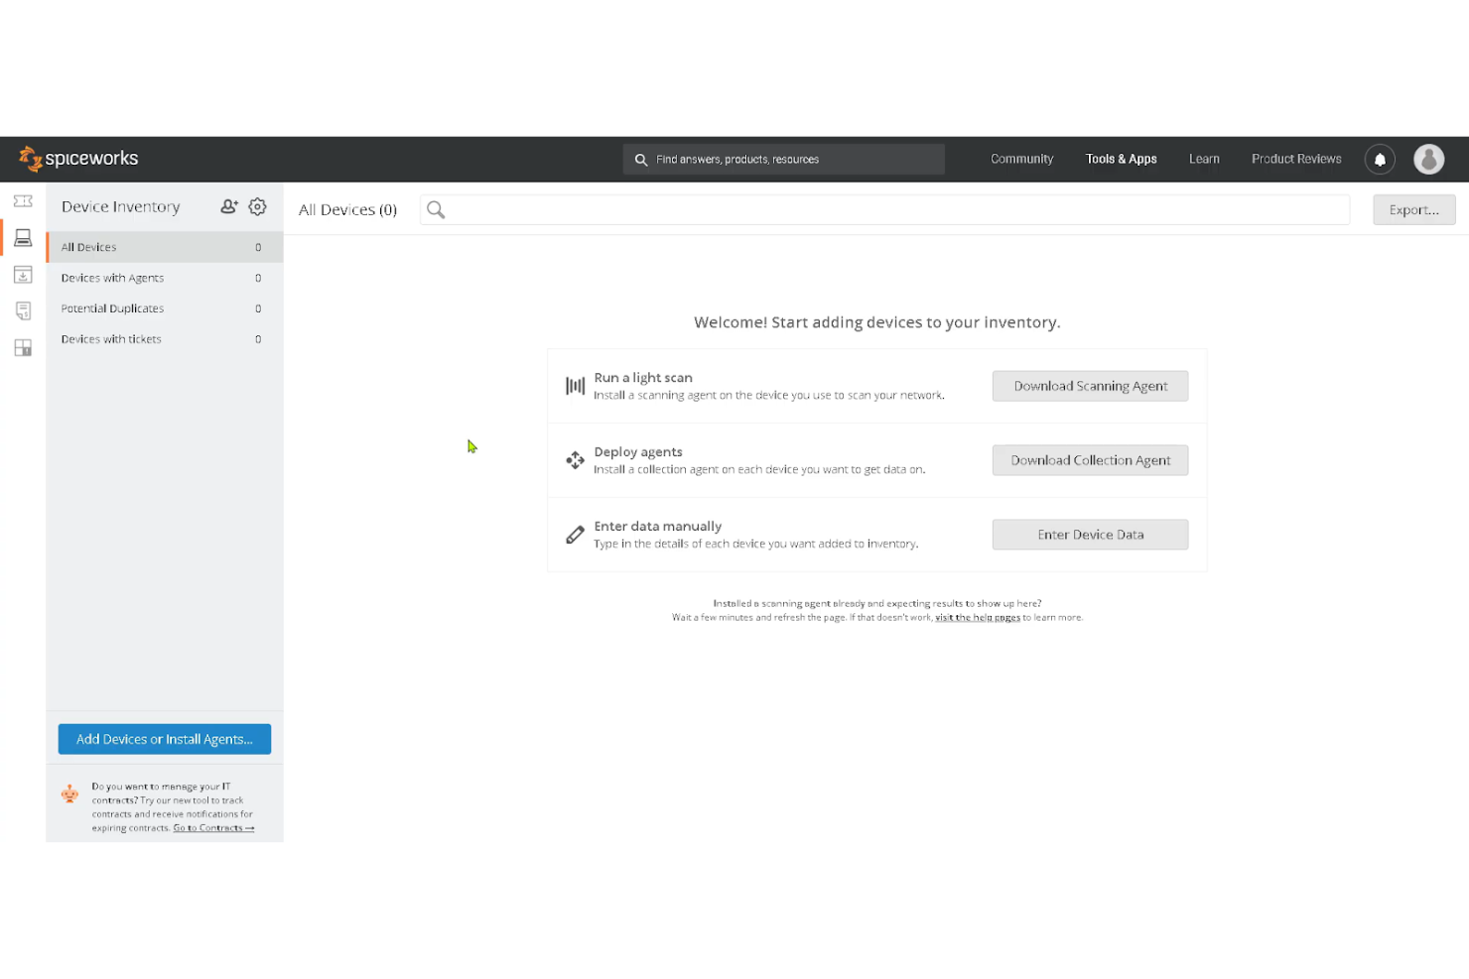Open the Community menu
Screen dimensions: 1469x979
(1021, 159)
